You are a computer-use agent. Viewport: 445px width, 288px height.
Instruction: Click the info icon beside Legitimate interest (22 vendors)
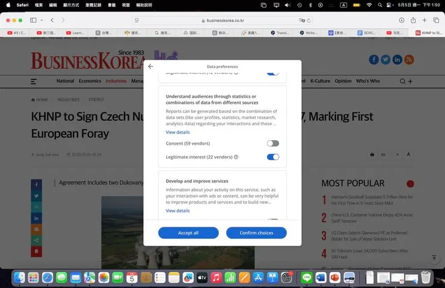pyautogui.click(x=236, y=157)
